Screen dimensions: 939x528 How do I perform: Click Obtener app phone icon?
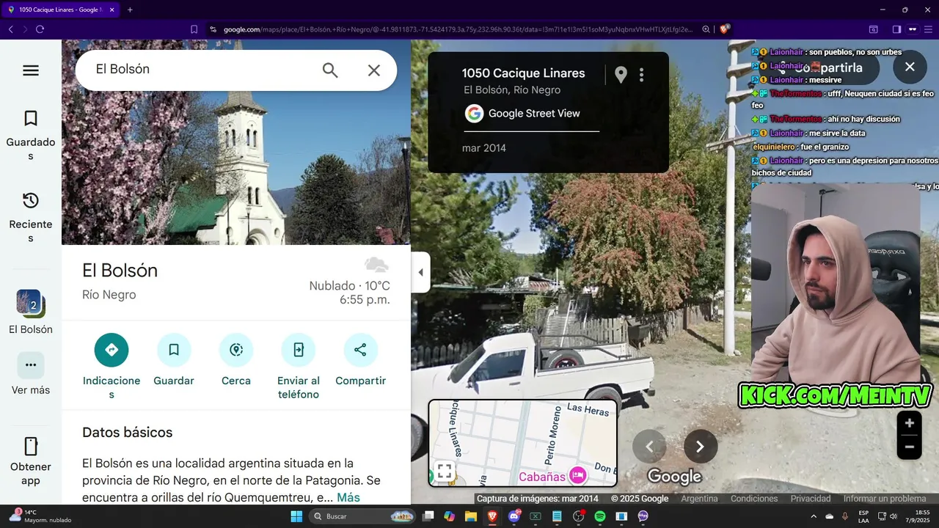(31, 447)
